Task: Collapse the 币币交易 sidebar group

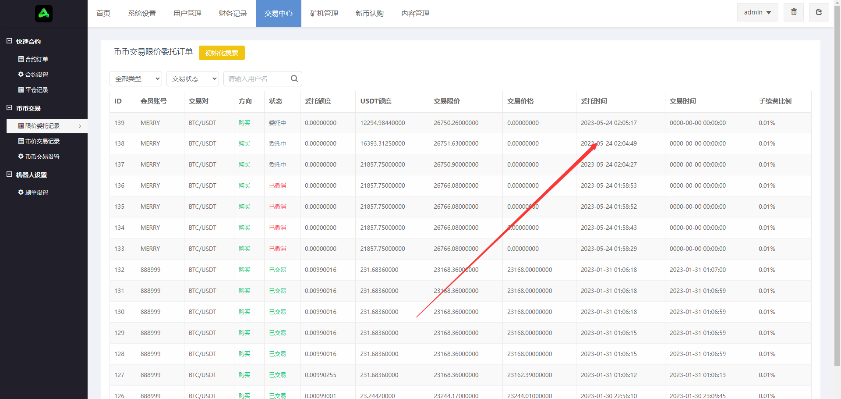Action: (x=9, y=108)
